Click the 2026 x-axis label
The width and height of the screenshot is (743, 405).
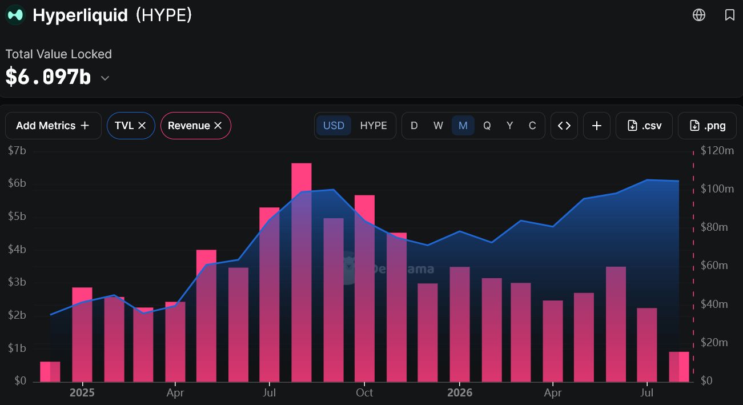point(460,393)
